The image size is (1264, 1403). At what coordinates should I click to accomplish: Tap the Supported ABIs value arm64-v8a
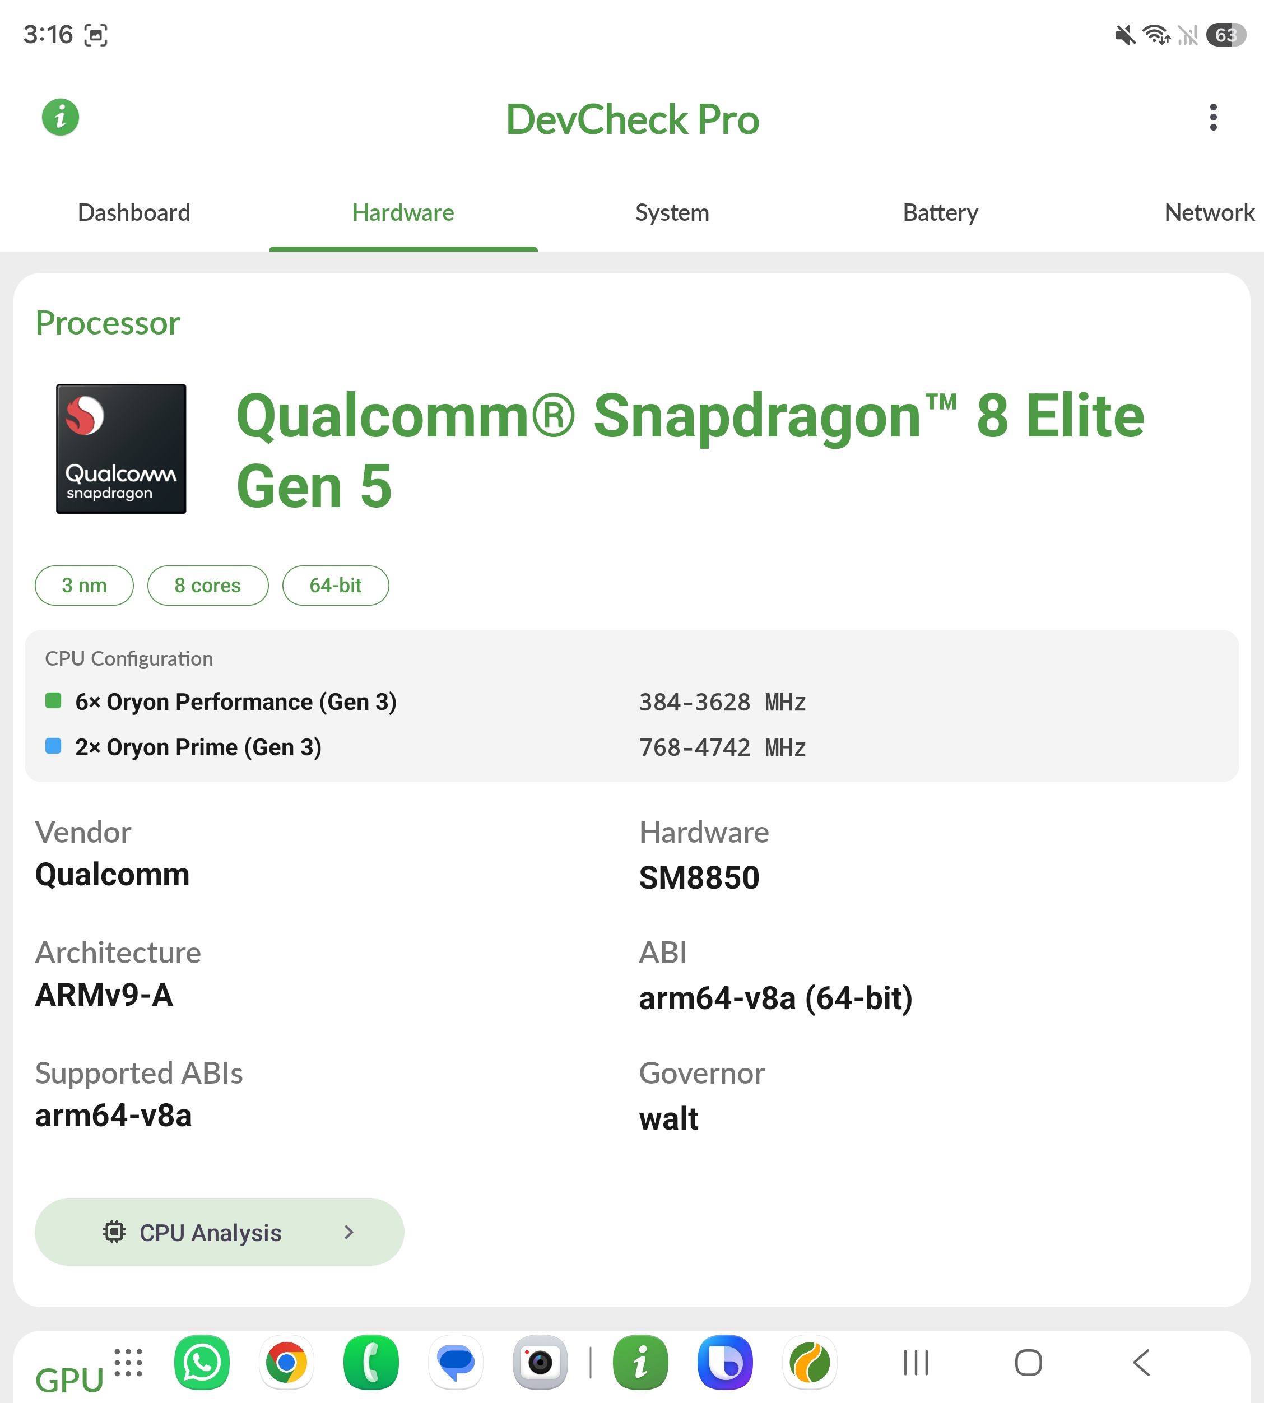[x=113, y=1116]
